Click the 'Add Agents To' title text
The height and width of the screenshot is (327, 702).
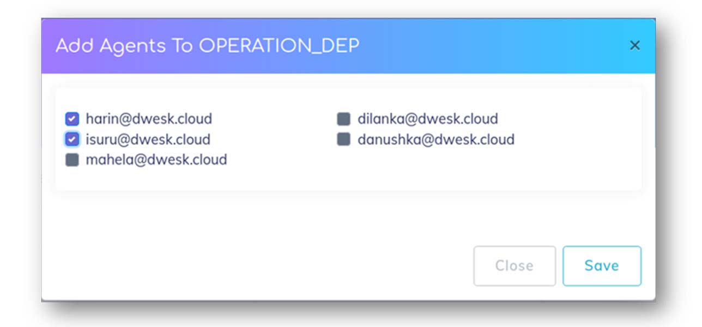coord(124,46)
